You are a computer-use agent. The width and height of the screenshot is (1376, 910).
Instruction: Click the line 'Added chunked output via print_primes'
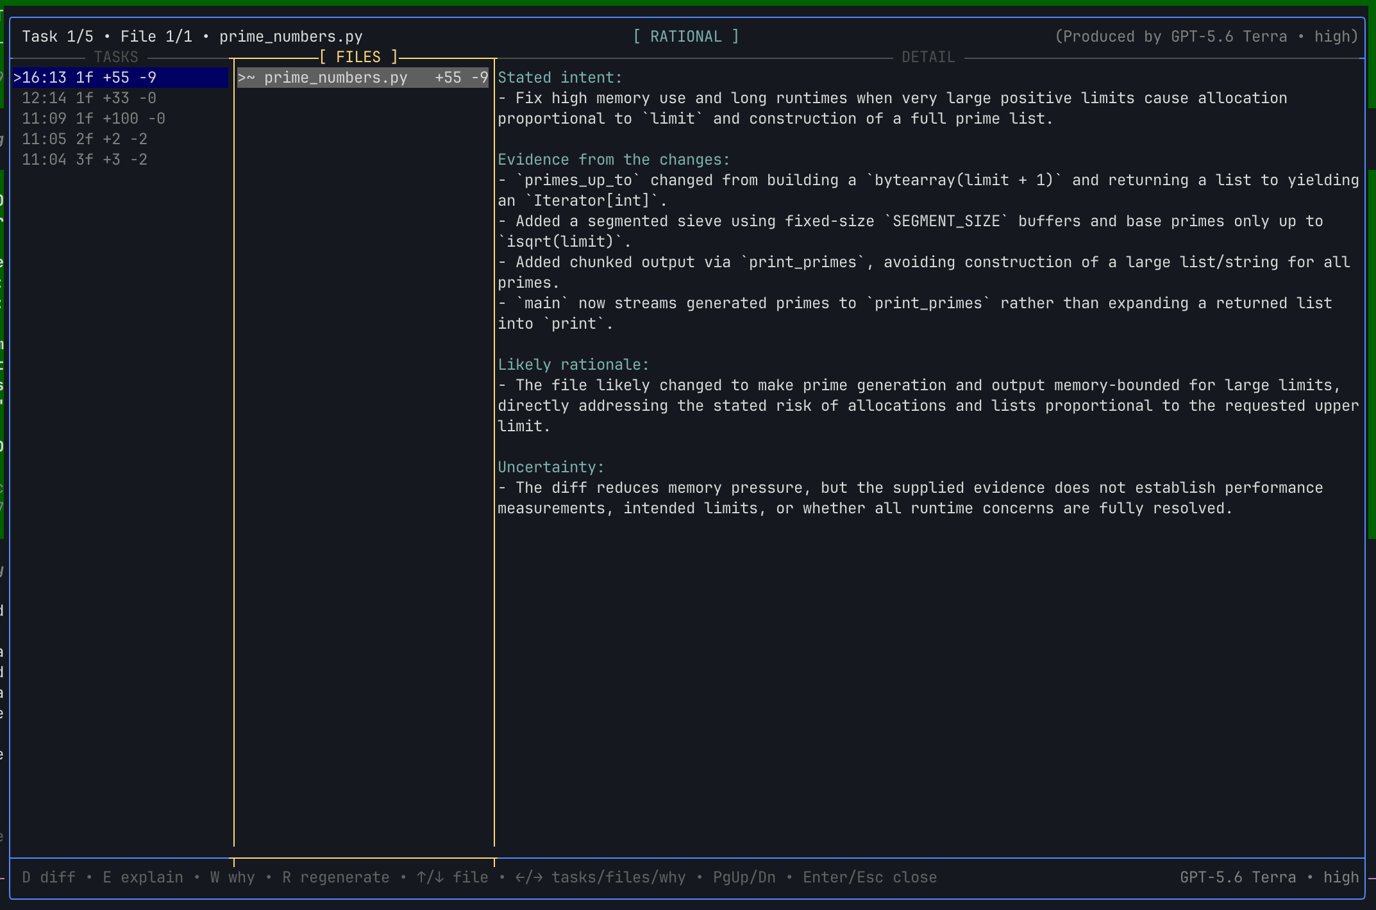pyautogui.click(x=924, y=262)
